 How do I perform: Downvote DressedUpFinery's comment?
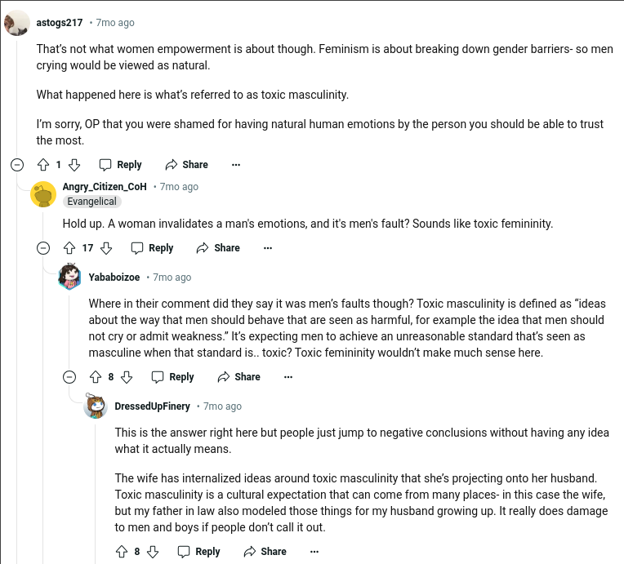pyautogui.click(x=153, y=551)
